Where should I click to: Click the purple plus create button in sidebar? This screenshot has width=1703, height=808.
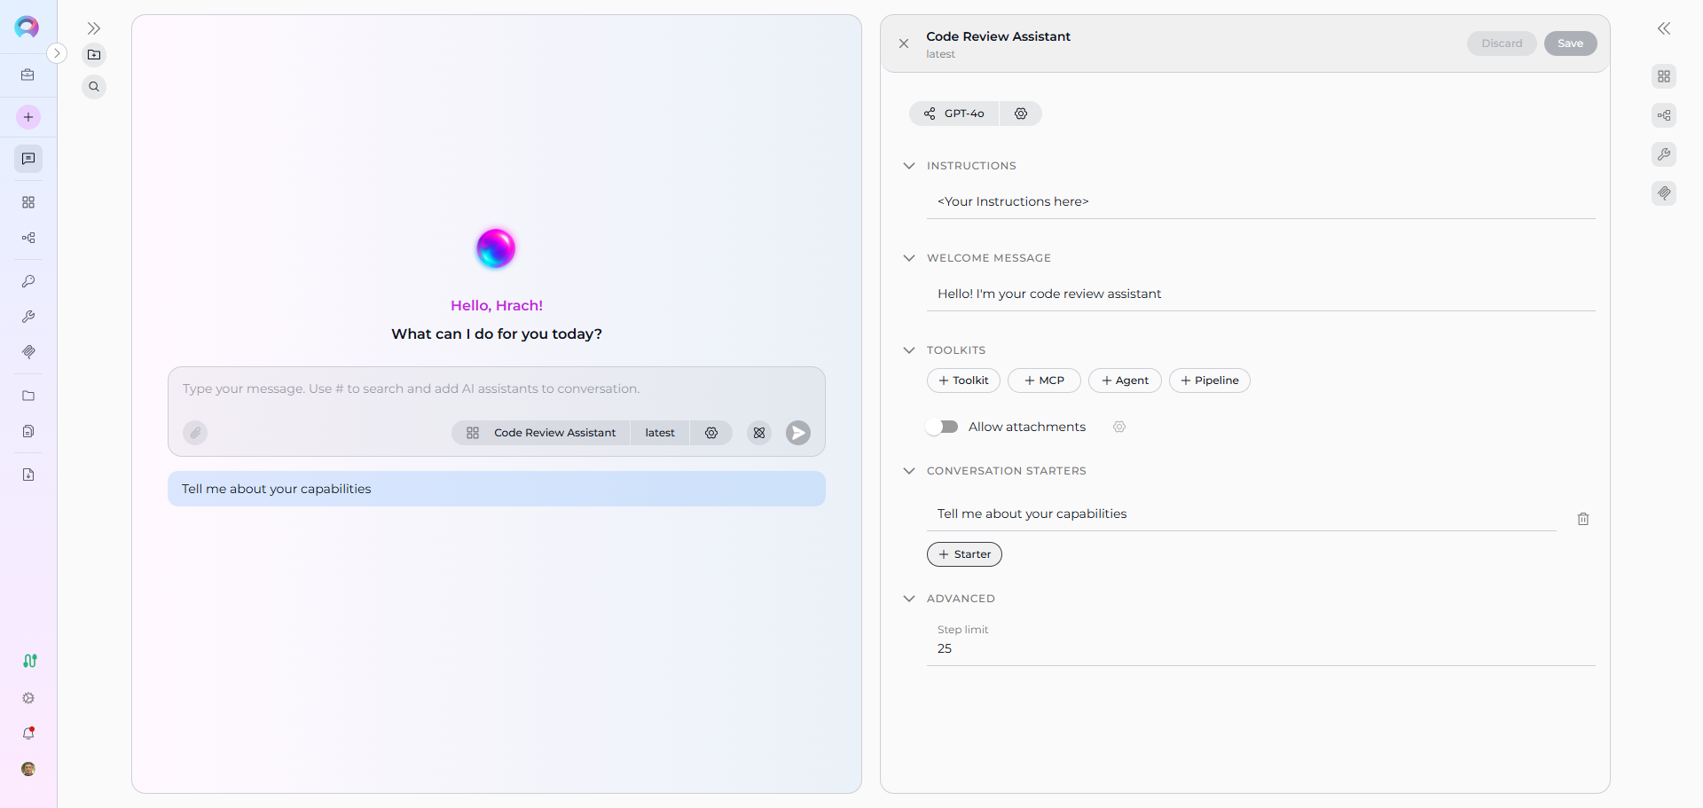[x=28, y=117]
